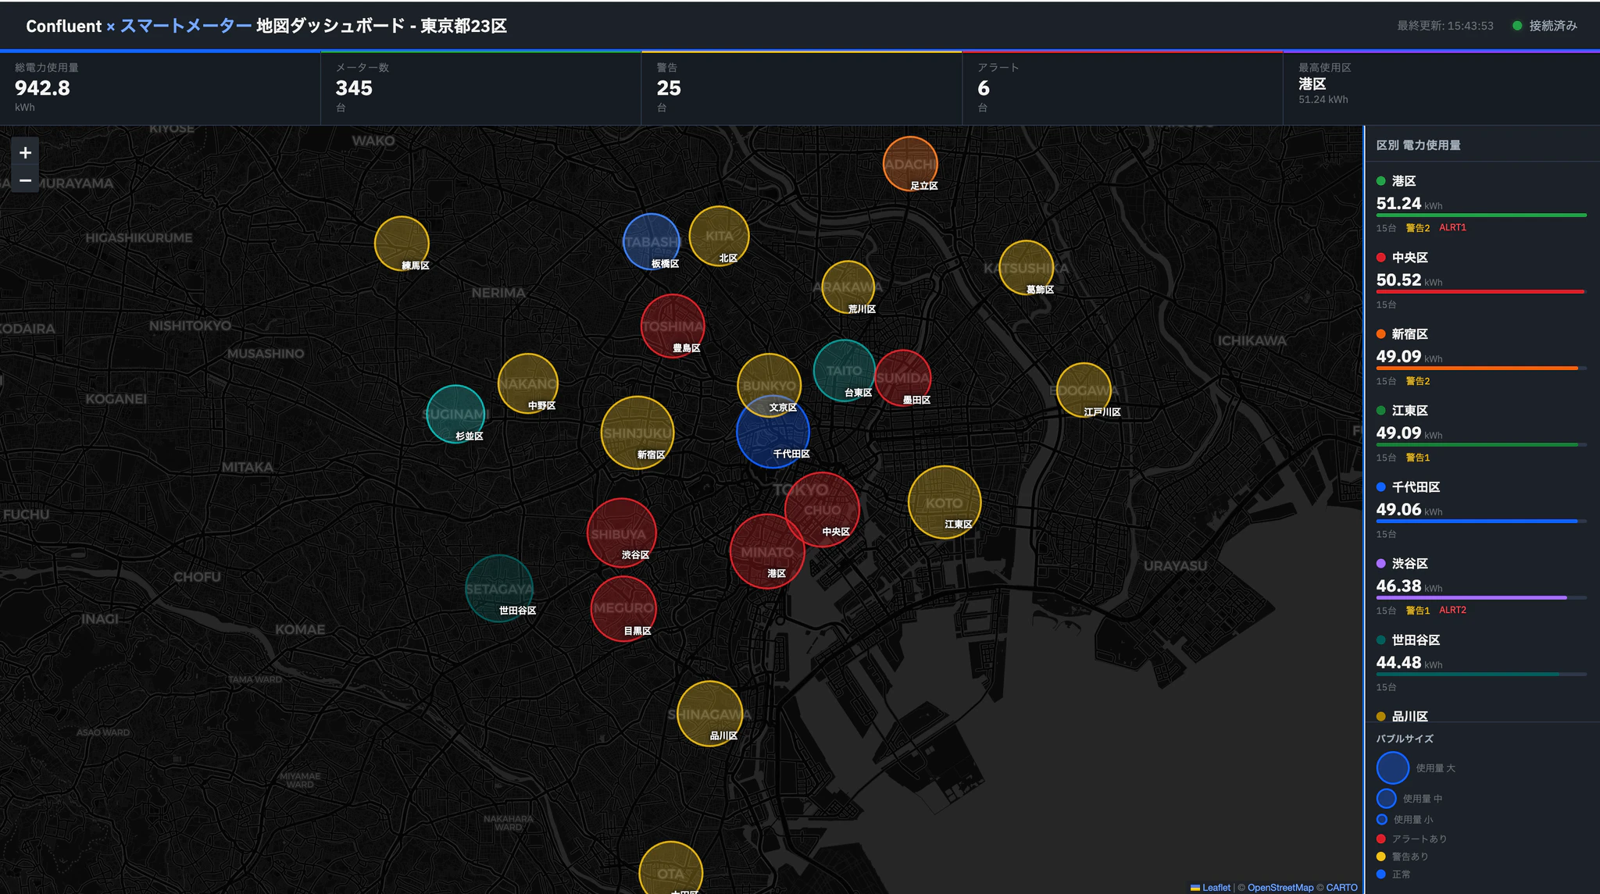Click the ALRT2 tag under 渋谷区
The image size is (1600, 894).
tap(1452, 611)
